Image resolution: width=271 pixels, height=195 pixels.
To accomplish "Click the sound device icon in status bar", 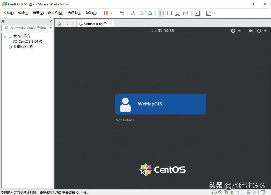I will [x=231, y=192].
